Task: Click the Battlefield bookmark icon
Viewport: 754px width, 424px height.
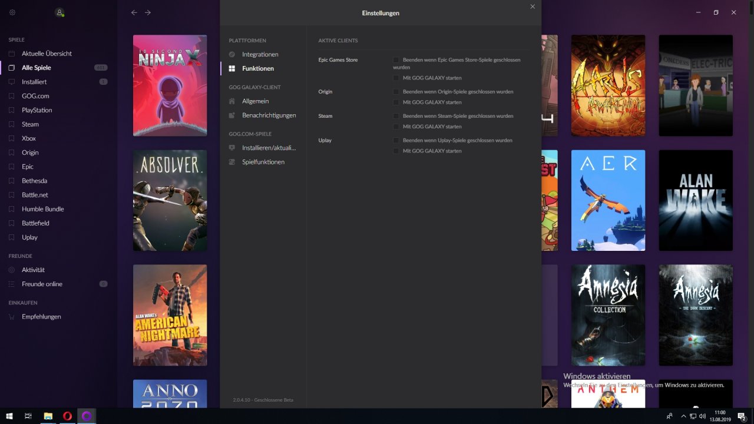Action: click(x=11, y=223)
